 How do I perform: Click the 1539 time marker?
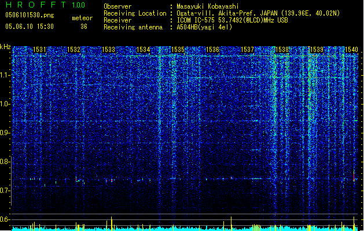point(317,50)
